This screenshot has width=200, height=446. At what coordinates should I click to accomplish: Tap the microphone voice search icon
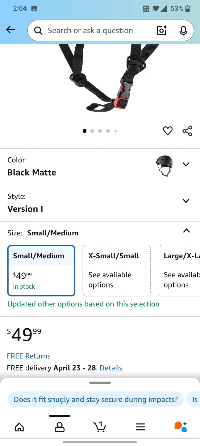[183, 30]
